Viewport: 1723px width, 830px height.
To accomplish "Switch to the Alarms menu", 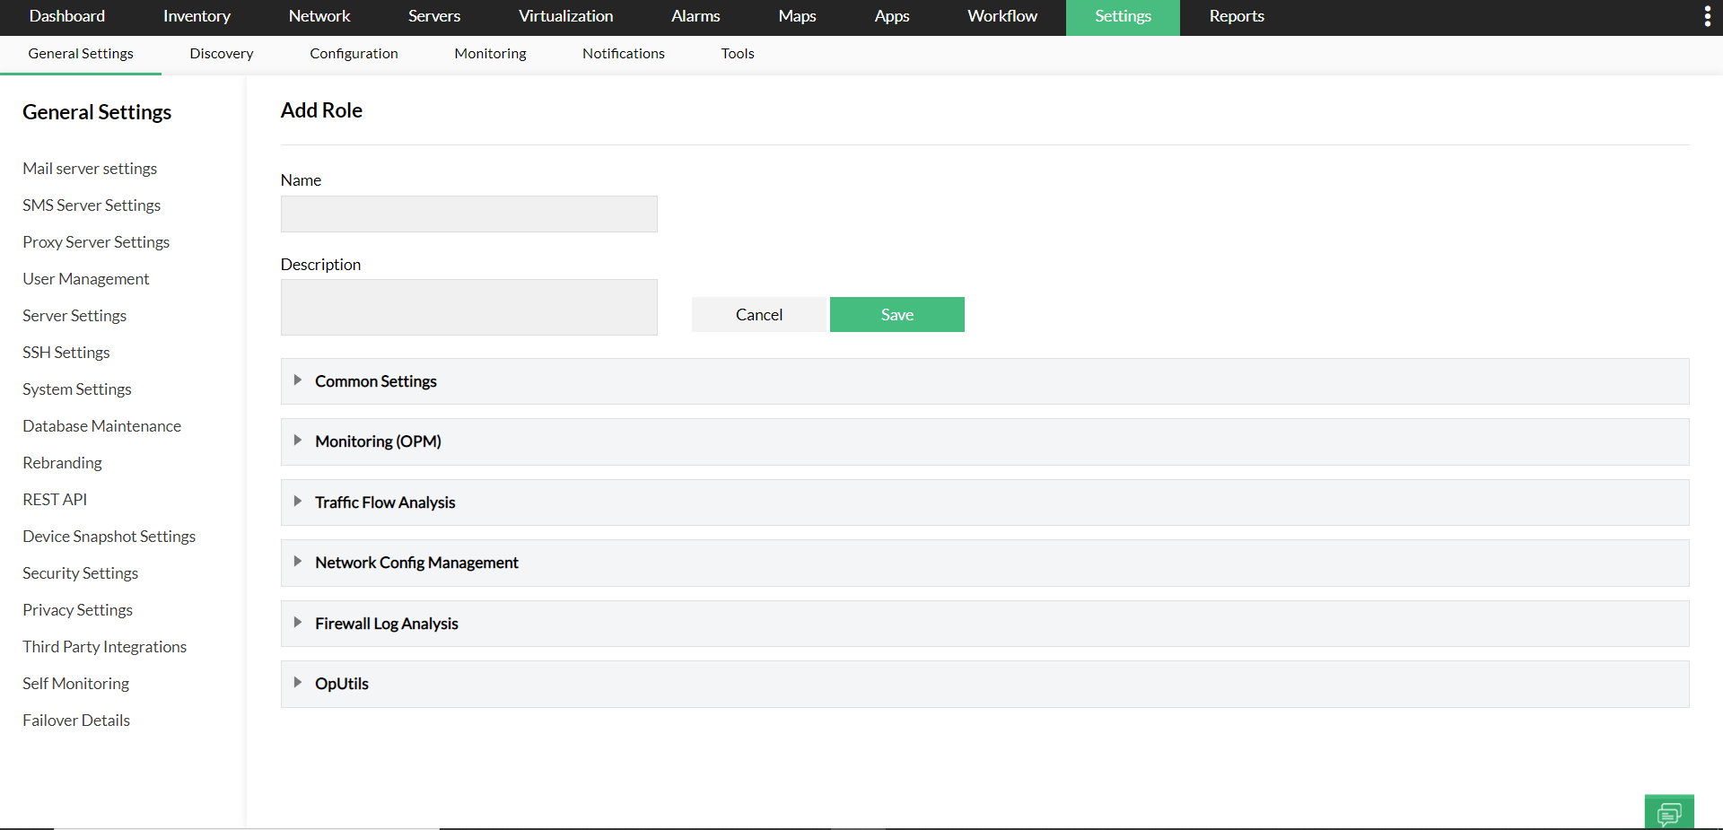I will pos(695,16).
